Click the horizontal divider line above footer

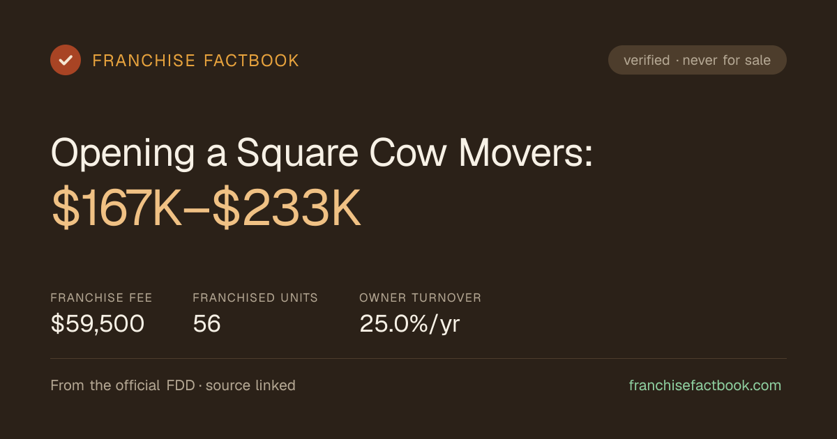[x=418, y=359]
